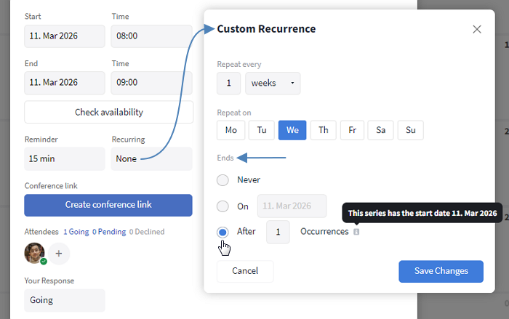Click Save Changes button

[441, 271]
